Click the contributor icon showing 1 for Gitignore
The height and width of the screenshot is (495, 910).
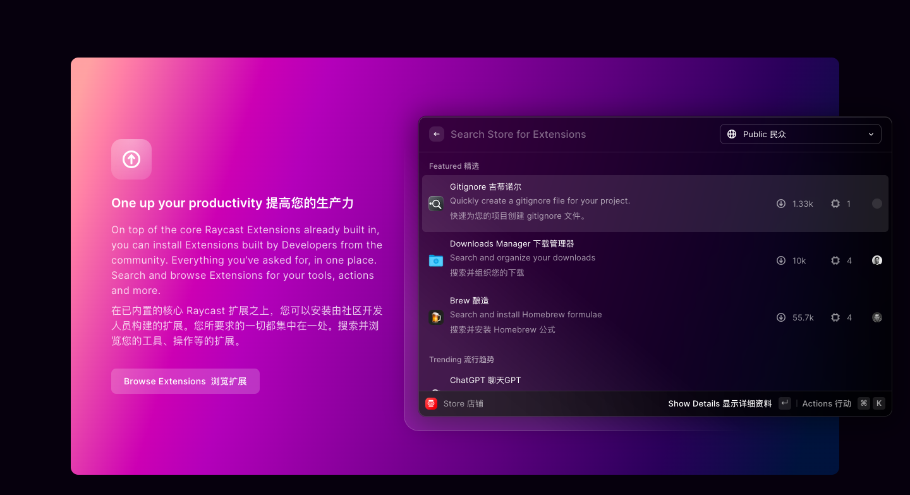[x=835, y=204]
